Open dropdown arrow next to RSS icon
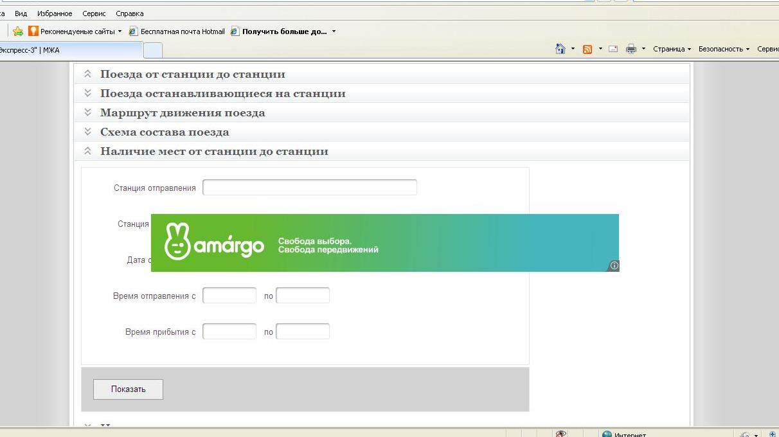Image resolution: width=779 pixels, height=437 pixels. tap(600, 49)
